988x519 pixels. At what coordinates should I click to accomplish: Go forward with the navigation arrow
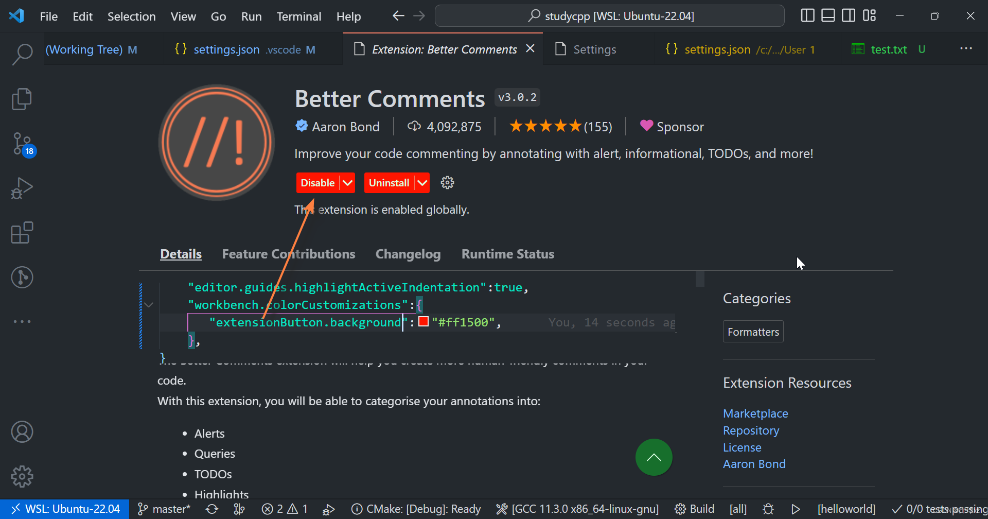tap(419, 16)
